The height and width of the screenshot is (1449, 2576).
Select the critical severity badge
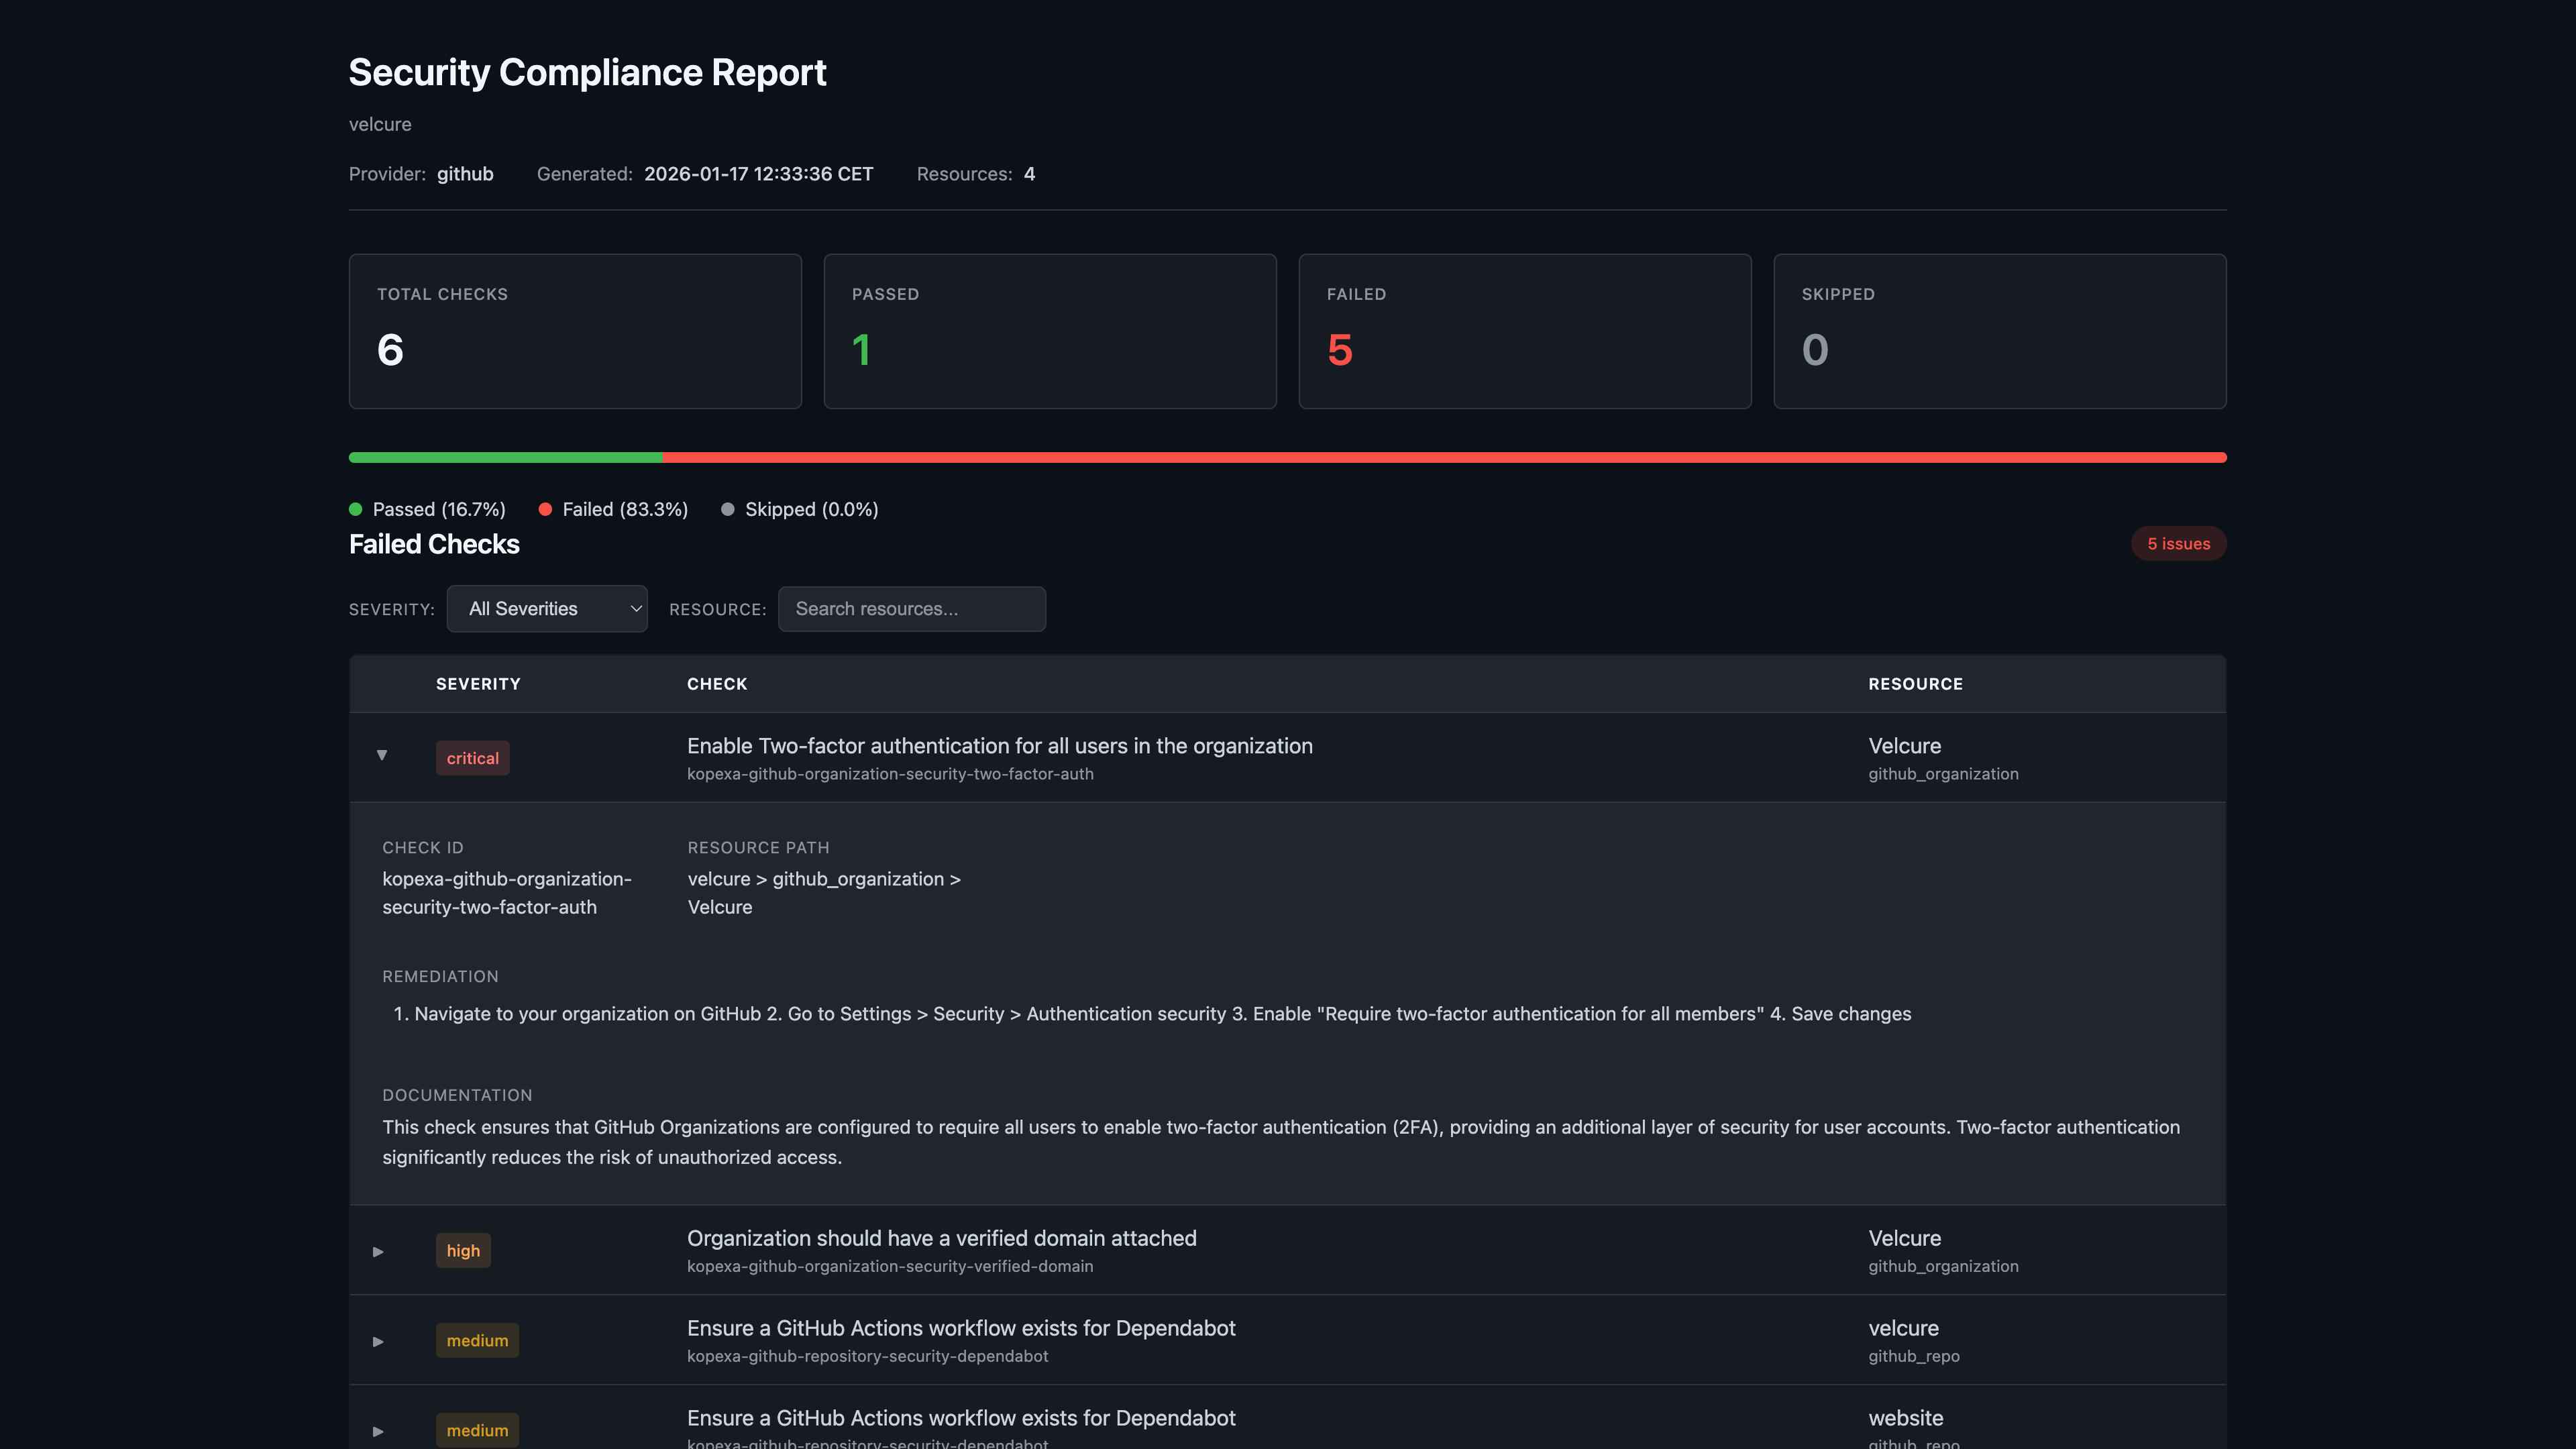472,757
